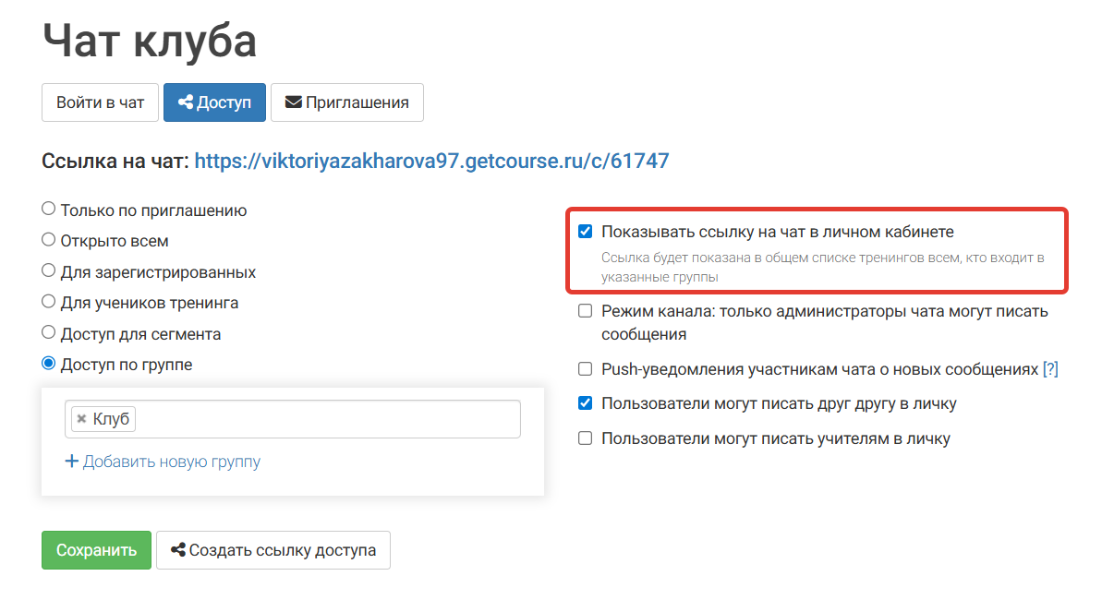Switch to the Приглашения tab
The width and height of the screenshot is (1102, 600).
(x=347, y=102)
